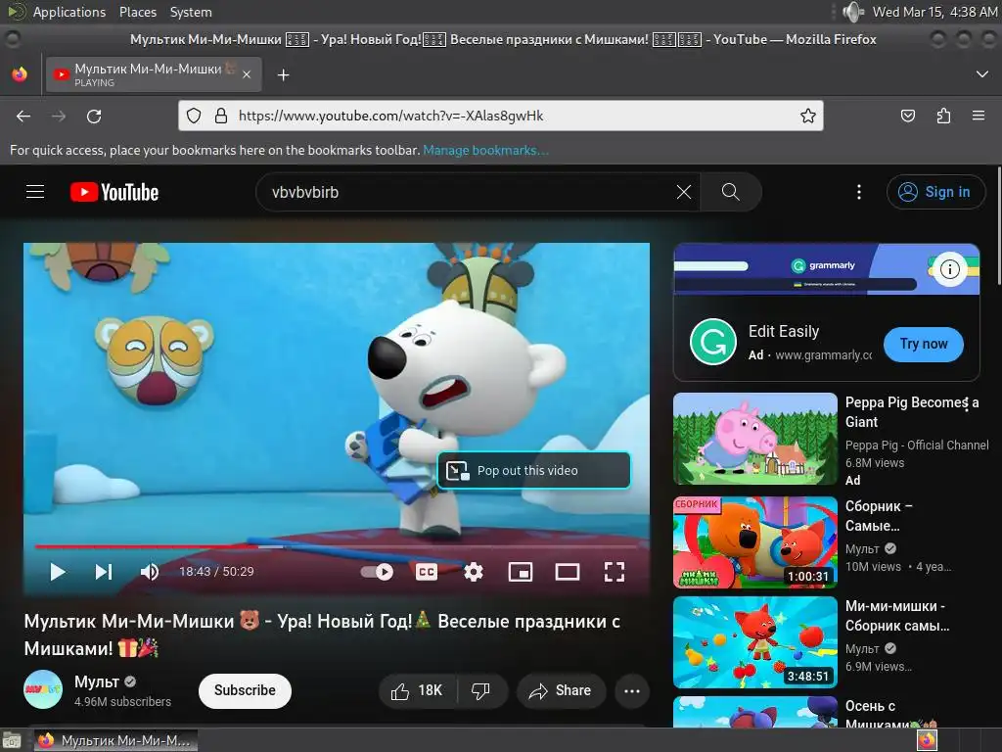Click Manage bookmarks link
The height and width of the screenshot is (752, 1002).
[x=485, y=150]
